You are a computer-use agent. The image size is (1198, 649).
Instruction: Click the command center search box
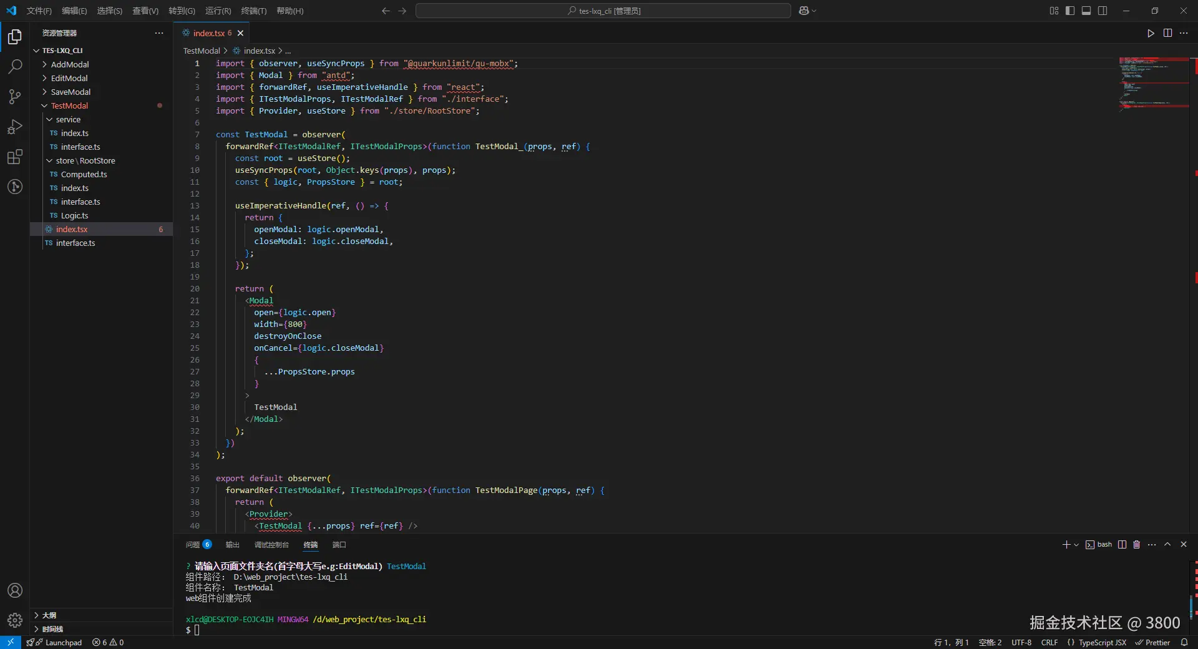pos(603,11)
